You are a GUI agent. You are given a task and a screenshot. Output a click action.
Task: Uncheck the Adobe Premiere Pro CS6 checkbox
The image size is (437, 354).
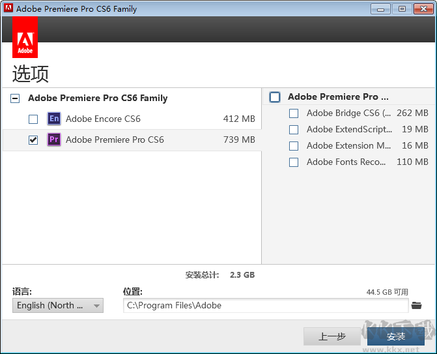click(x=33, y=140)
